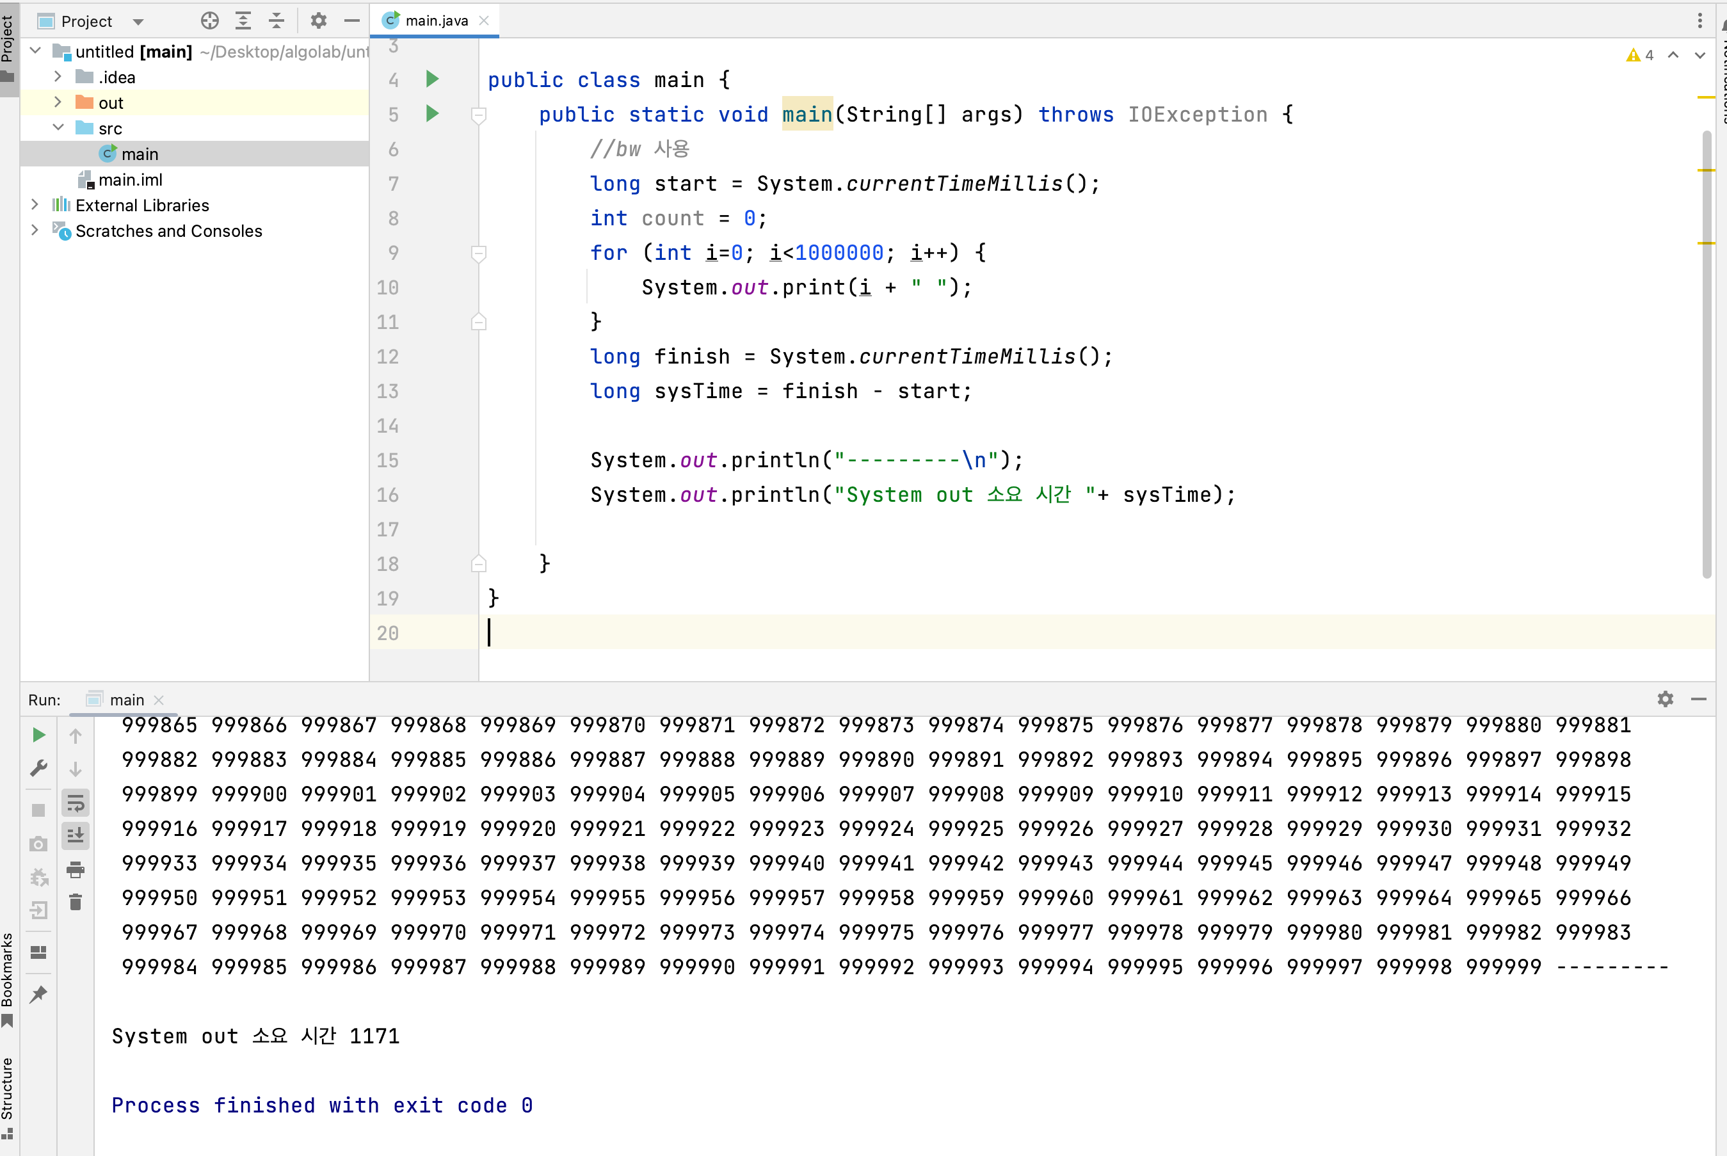Open the Project panel settings gear
The height and width of the screenshot is (1156, 1727).
(x=318, y=20)
